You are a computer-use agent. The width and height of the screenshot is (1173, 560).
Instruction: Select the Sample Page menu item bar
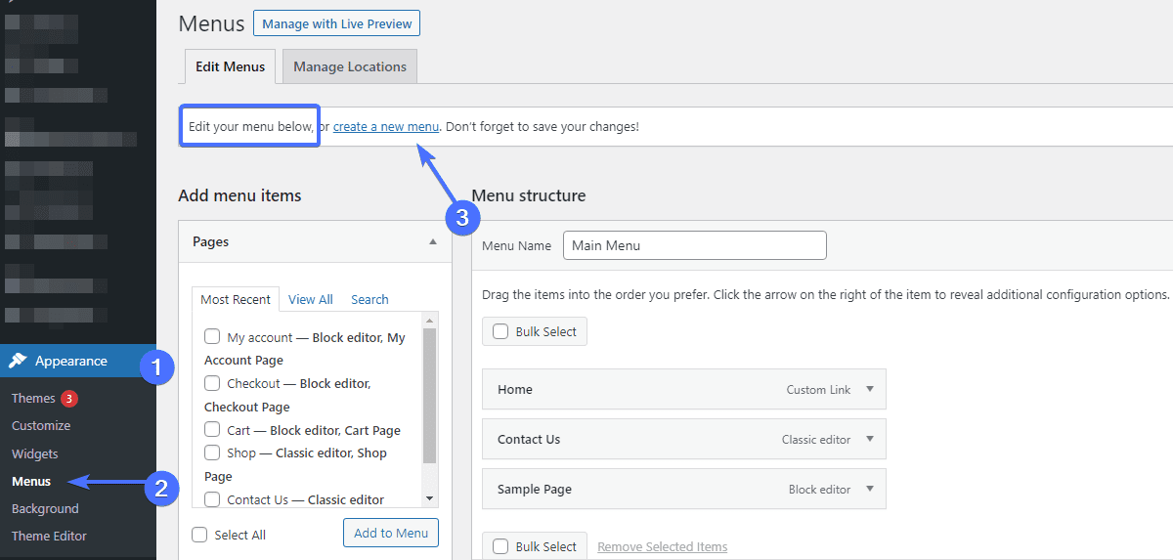684,489
